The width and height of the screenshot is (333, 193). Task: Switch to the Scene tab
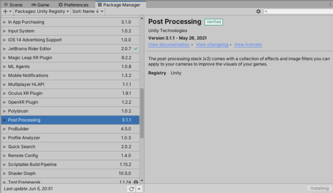[13, 5]
